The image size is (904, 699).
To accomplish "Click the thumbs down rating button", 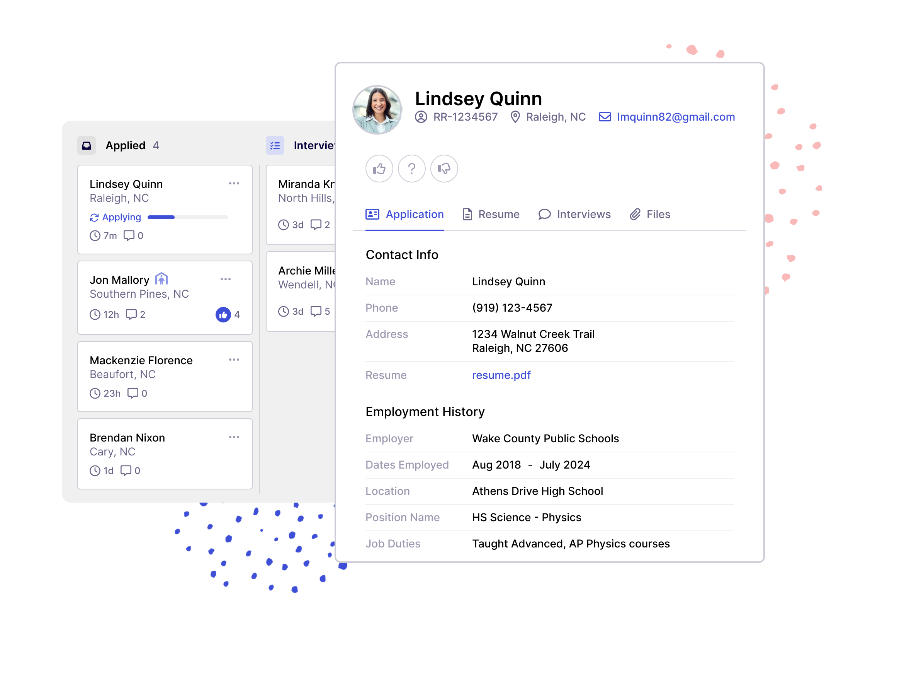I will pos(444,169).
